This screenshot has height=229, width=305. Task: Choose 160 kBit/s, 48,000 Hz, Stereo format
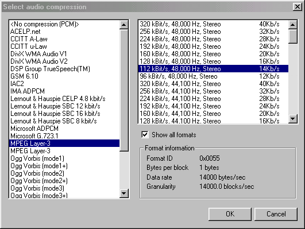click(213, 54)
